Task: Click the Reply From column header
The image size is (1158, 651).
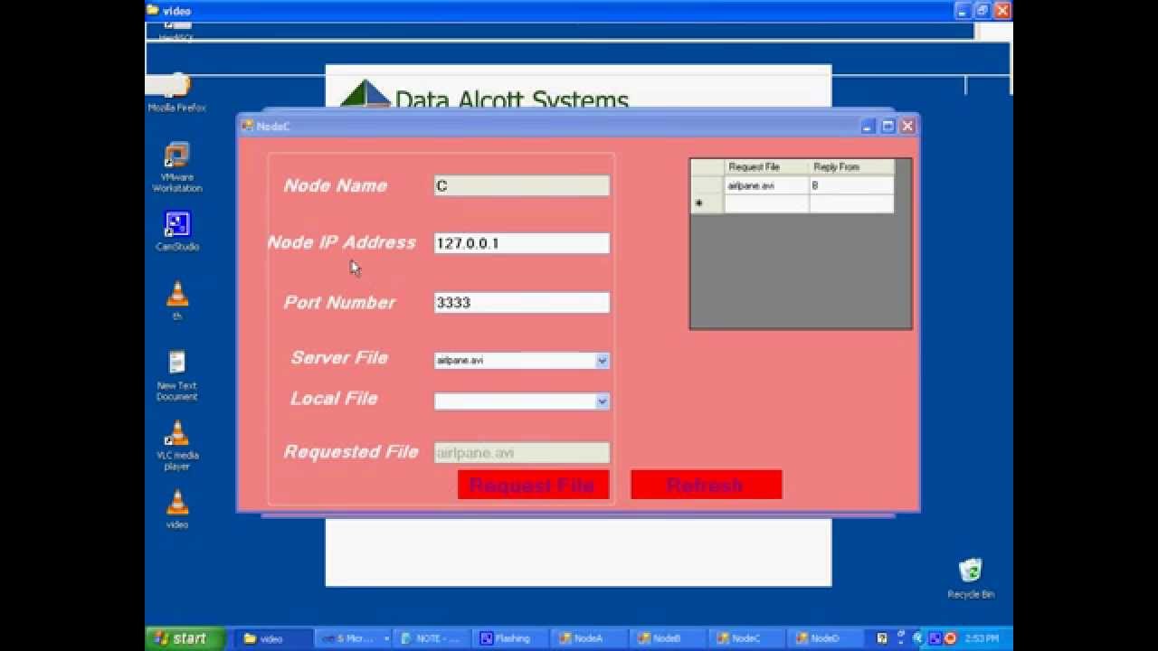Action: [x=852, y=167]
